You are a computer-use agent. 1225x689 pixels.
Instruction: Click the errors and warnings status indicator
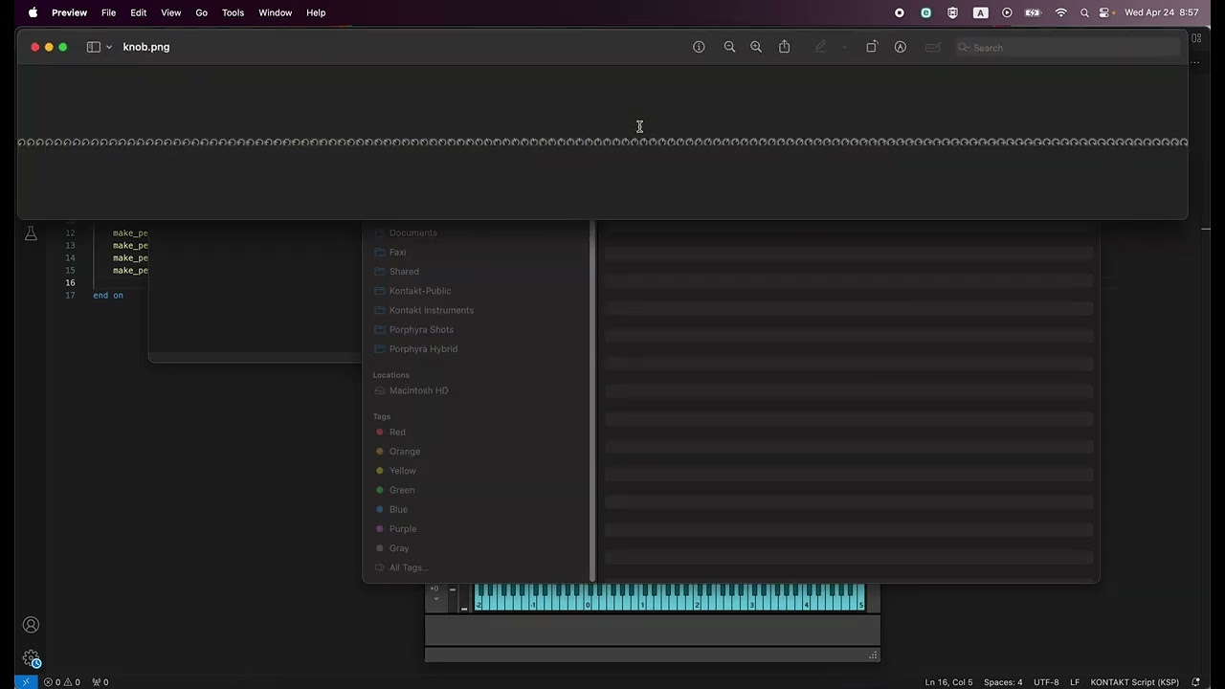(62, 682)
